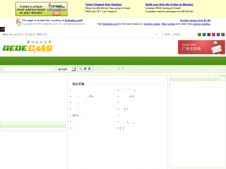Open the Turbo Charged Web Hosting link

point(104,4)
